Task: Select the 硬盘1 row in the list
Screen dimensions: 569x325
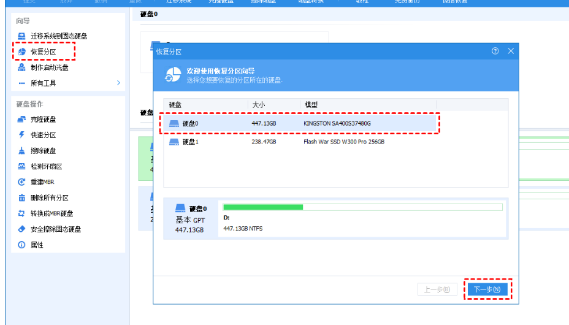Action: coord(300,142)
